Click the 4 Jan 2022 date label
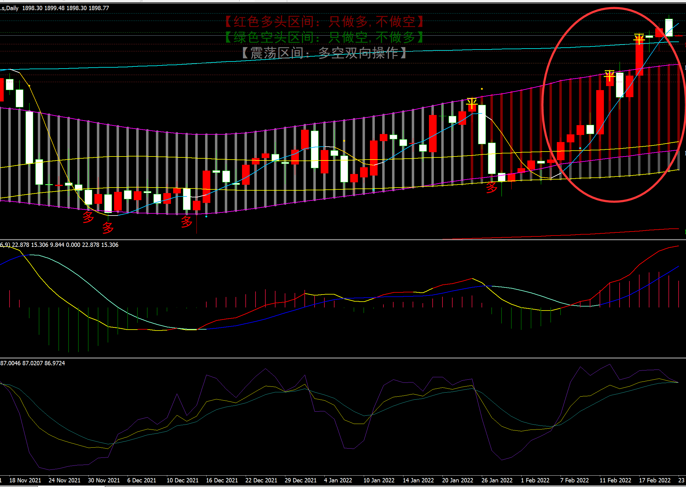This screenshot has height=487, width=686. click(x=338, y=480)
